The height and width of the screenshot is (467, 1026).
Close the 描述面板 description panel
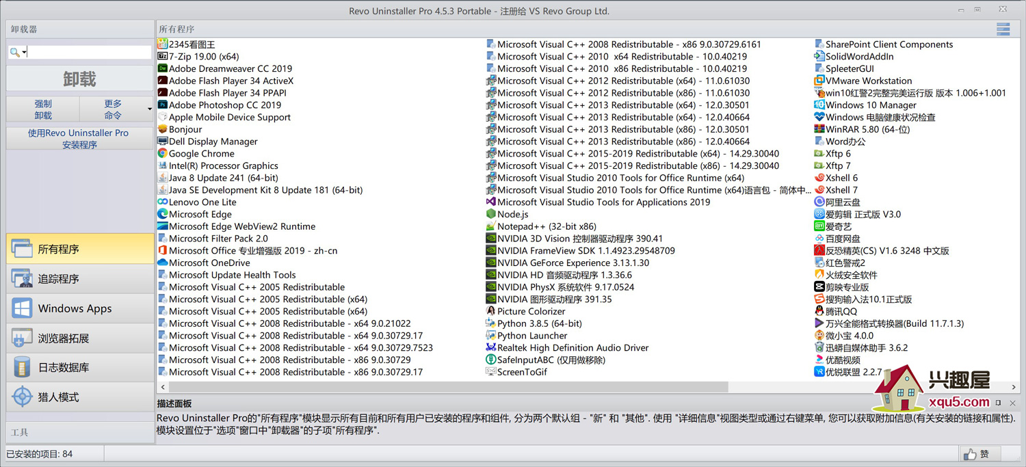click(1012, 403)
